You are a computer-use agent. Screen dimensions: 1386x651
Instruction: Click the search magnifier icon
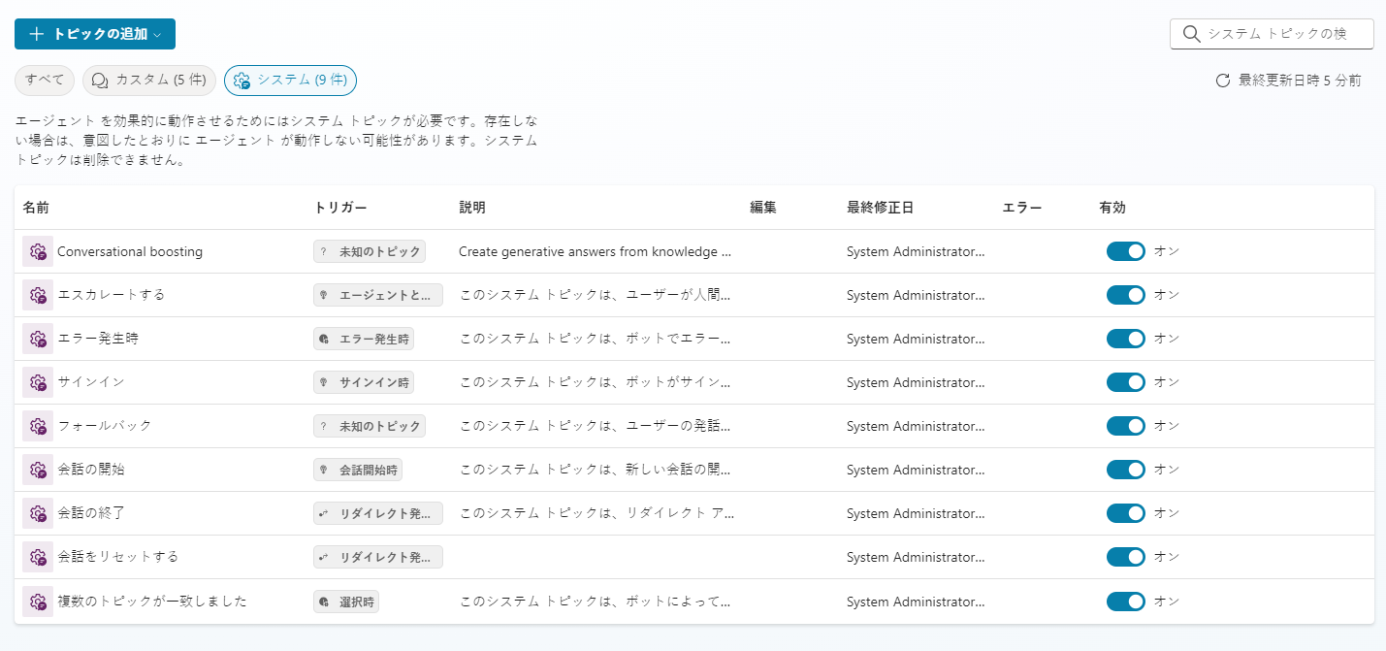pos(1192,34)
